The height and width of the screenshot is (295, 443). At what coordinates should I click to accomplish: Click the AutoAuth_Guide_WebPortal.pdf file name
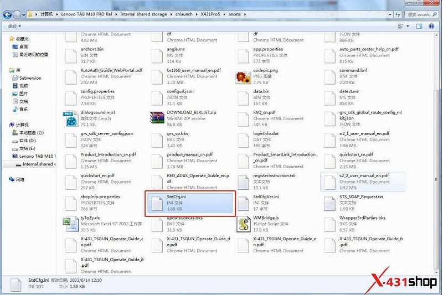pyautogui.click(x=111, y=70)
